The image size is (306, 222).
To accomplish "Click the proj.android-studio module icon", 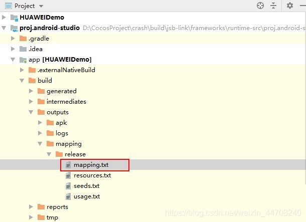I will (14, 29).
